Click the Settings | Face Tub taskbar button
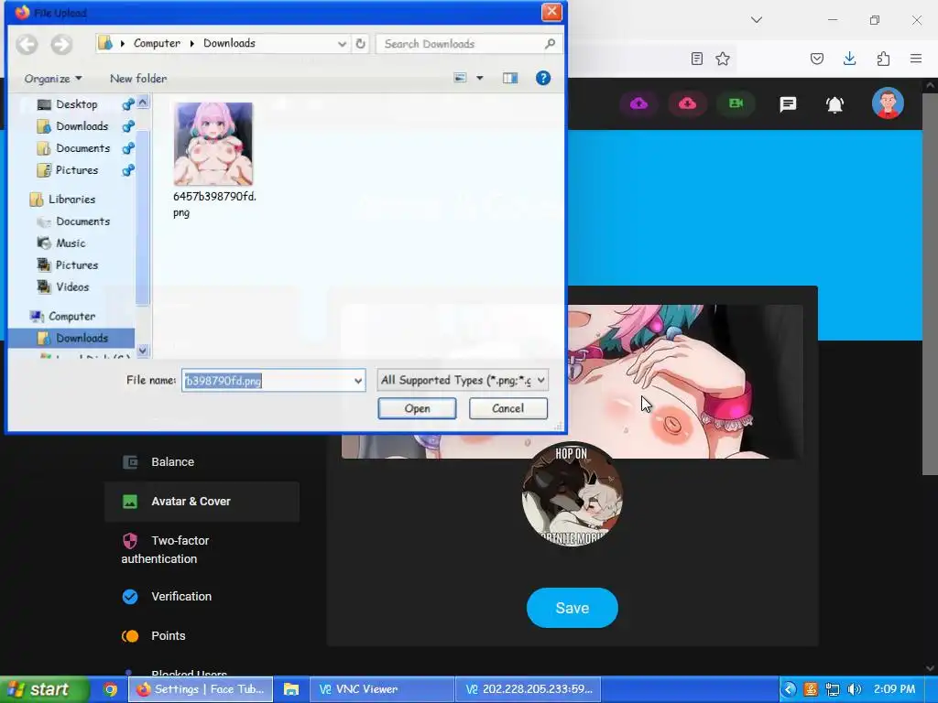 tap(201, 689)
